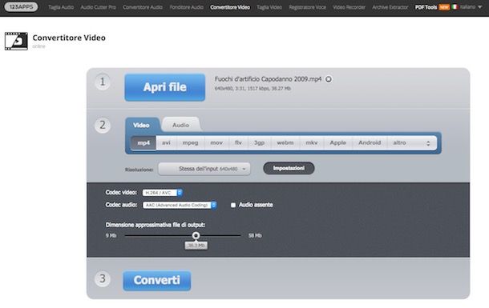Viewport: 489px width, 308px height.
Task: Click the Italian flag icon
Action: [x=455, y=7]
